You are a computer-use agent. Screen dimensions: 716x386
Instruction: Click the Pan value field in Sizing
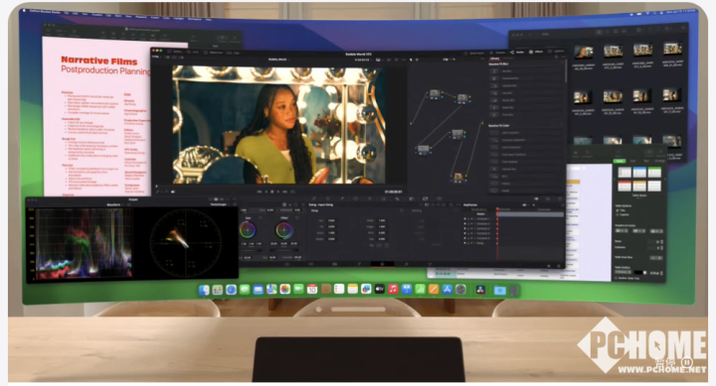[331, 220]
